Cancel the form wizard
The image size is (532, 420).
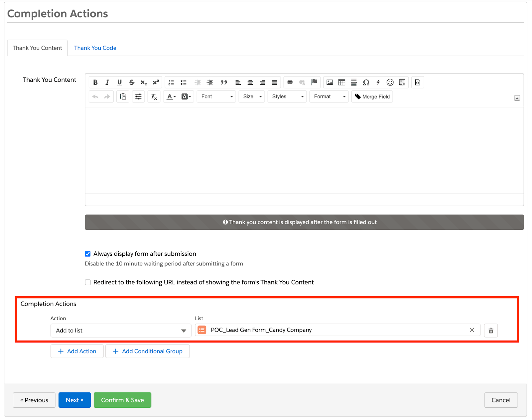pyautogui.click(x=501, y=400)
